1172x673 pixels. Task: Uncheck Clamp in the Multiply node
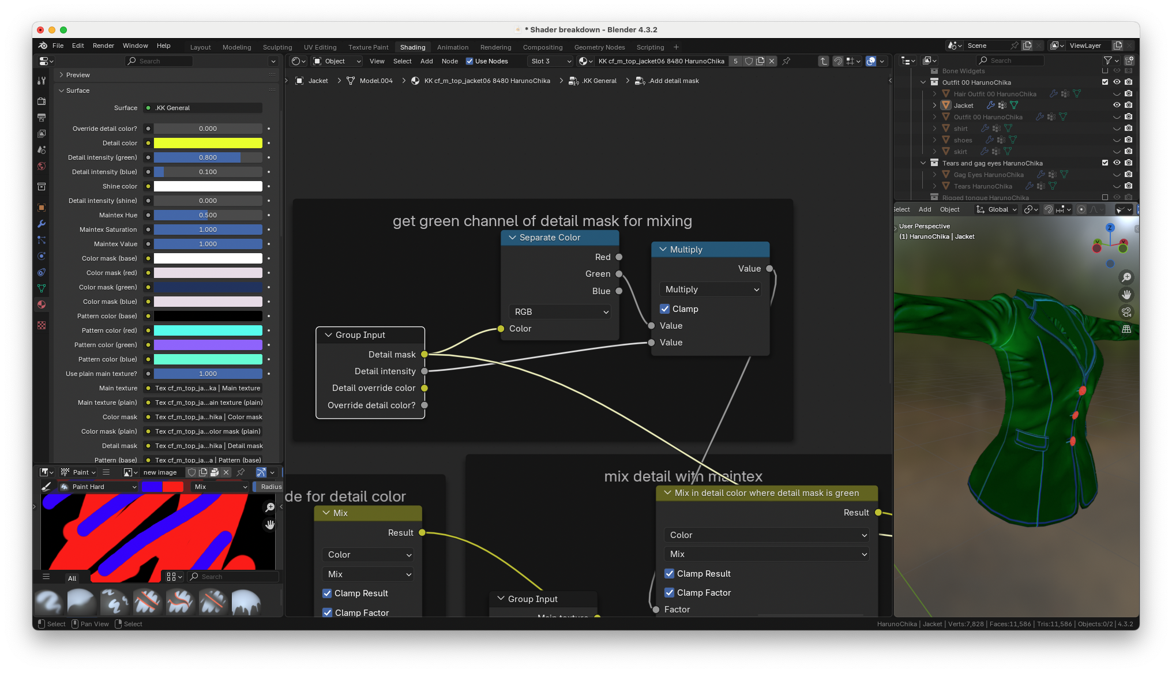click(x=665, y=309)
